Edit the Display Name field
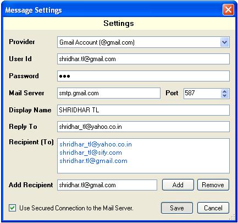238x223 pixels. tap(143, 110)
